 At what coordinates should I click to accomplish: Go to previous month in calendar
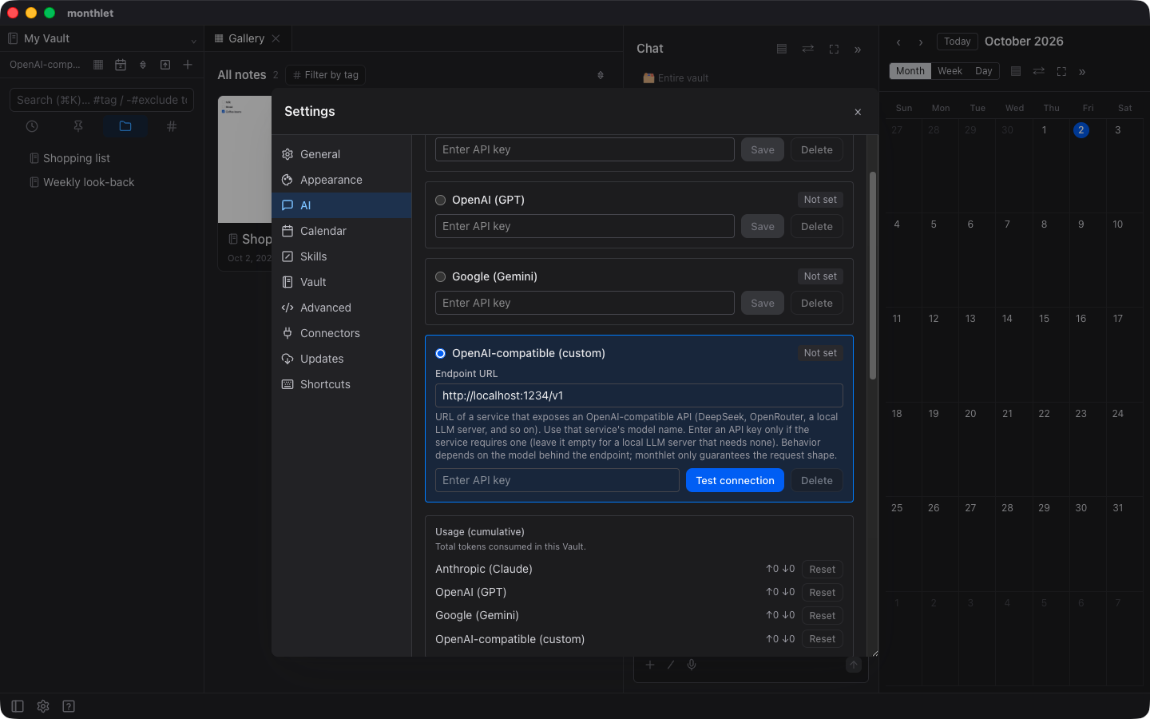pyautogui.click(x=898, y=42)
